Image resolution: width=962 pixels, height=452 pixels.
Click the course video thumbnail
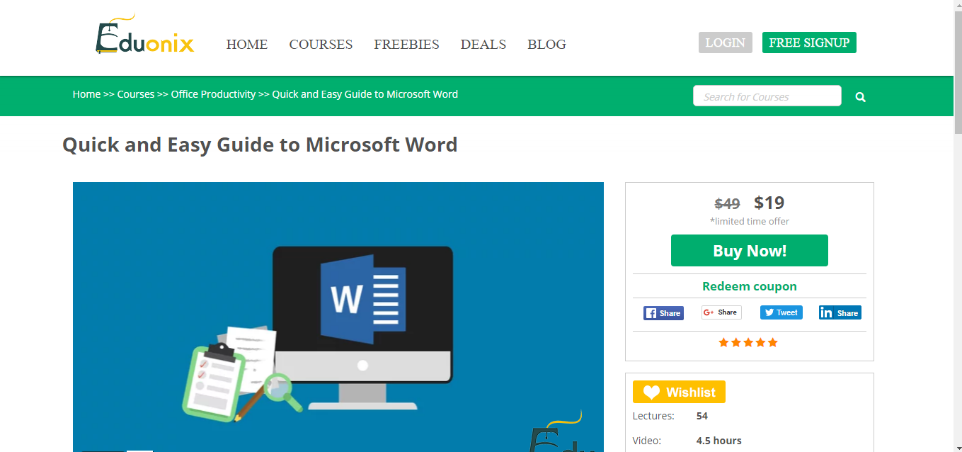[x=338, y=317]
